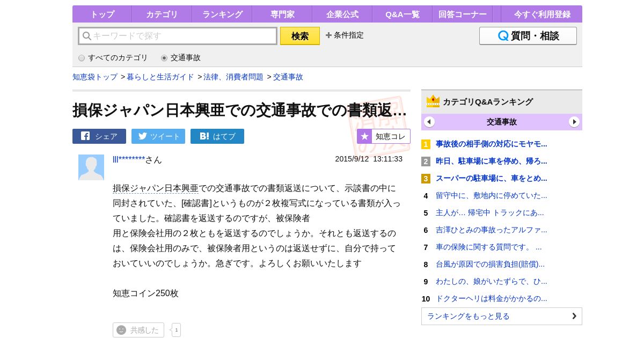Image resolution: width=644 pixels, height=338 pixels.
Task: Open ranking 7 車の保険に関する質問 link
Action: pos(489,247)
